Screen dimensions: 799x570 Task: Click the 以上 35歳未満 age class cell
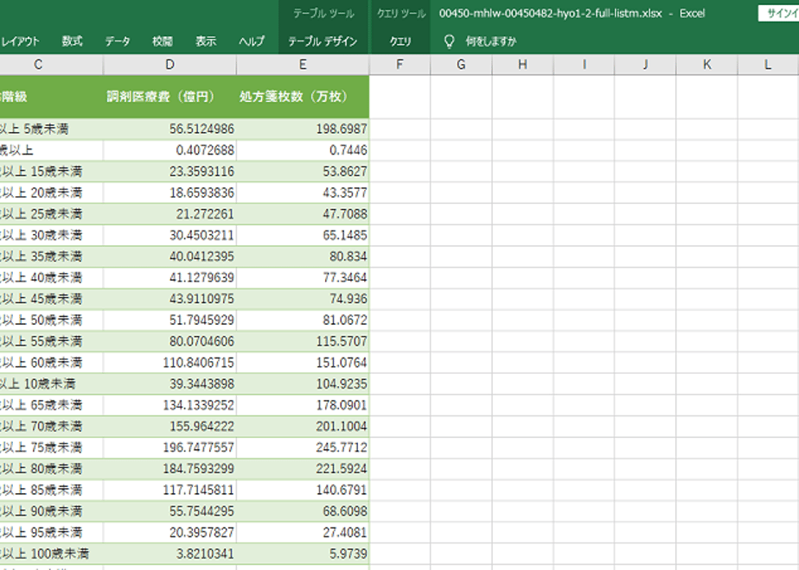[x=52, y=256]
